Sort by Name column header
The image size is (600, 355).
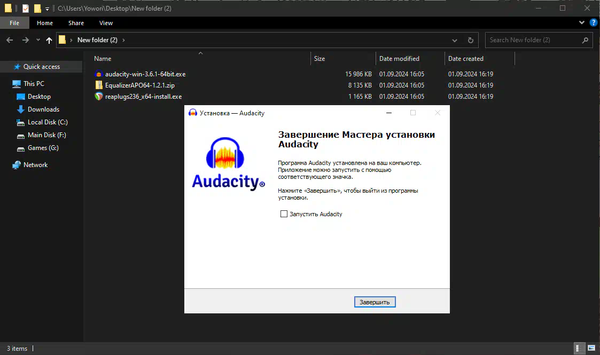tap(103, 59)
